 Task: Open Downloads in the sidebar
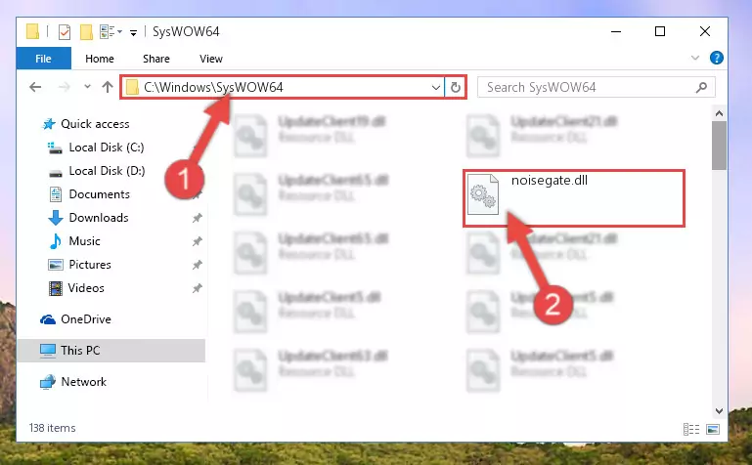coord(99,218)
